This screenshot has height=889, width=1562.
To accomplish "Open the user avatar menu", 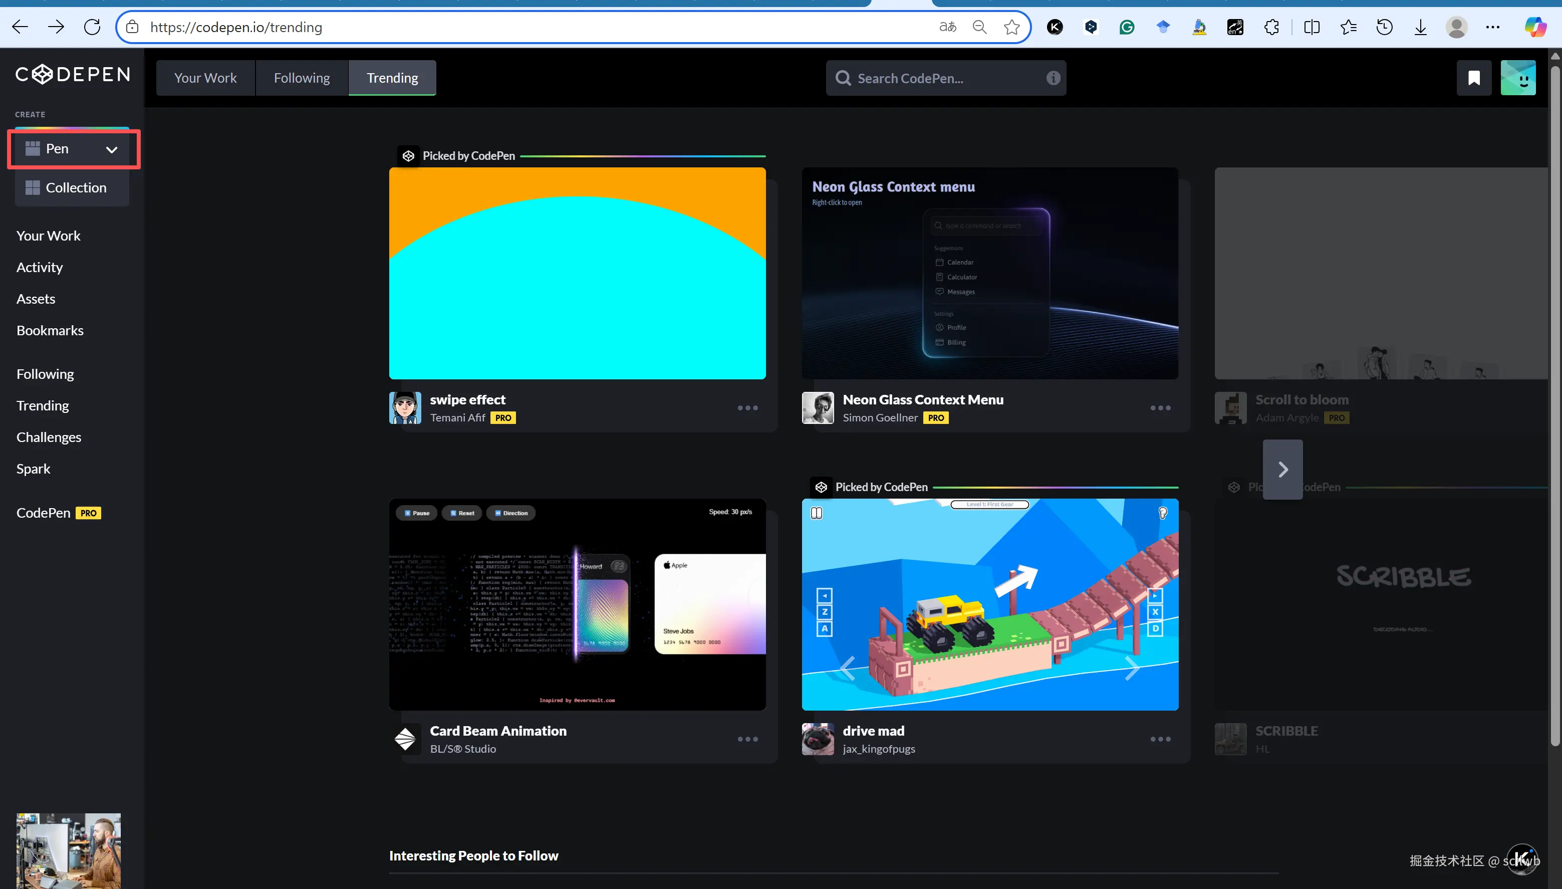I will coord(1517,78).
